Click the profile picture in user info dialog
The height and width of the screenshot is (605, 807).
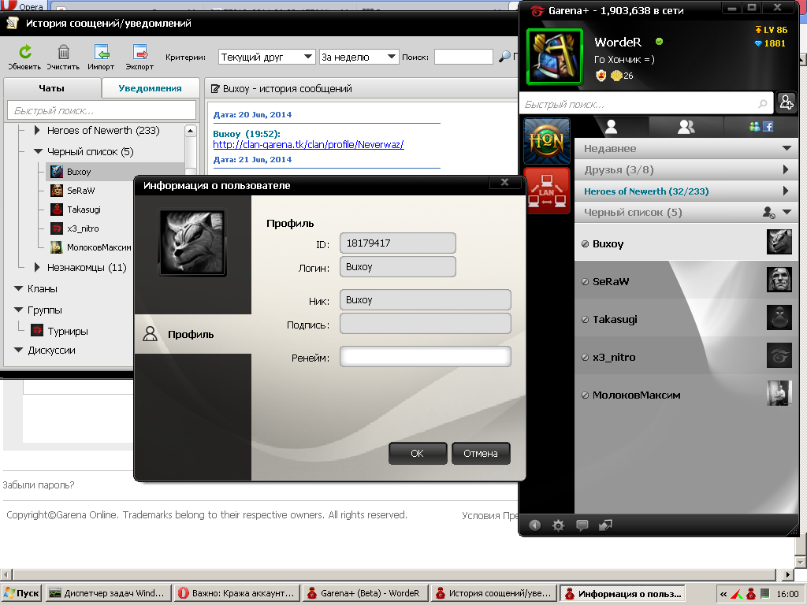tap(192, 243)
